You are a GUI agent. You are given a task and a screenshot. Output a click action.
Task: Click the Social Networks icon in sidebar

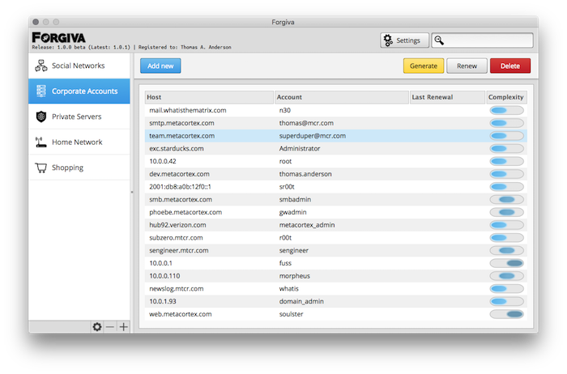(40, 66)
